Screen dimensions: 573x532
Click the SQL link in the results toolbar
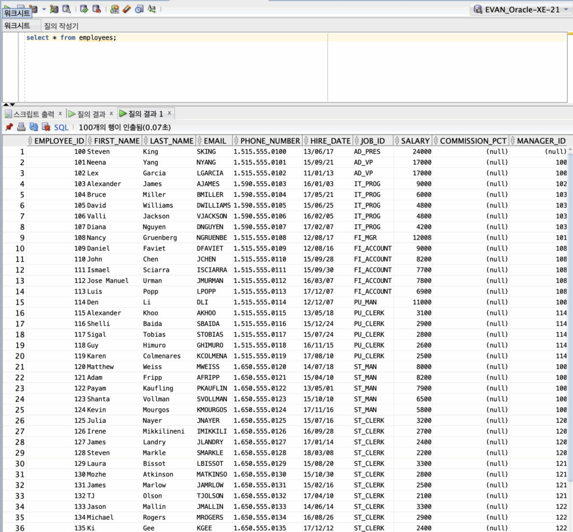coord(61,128)
